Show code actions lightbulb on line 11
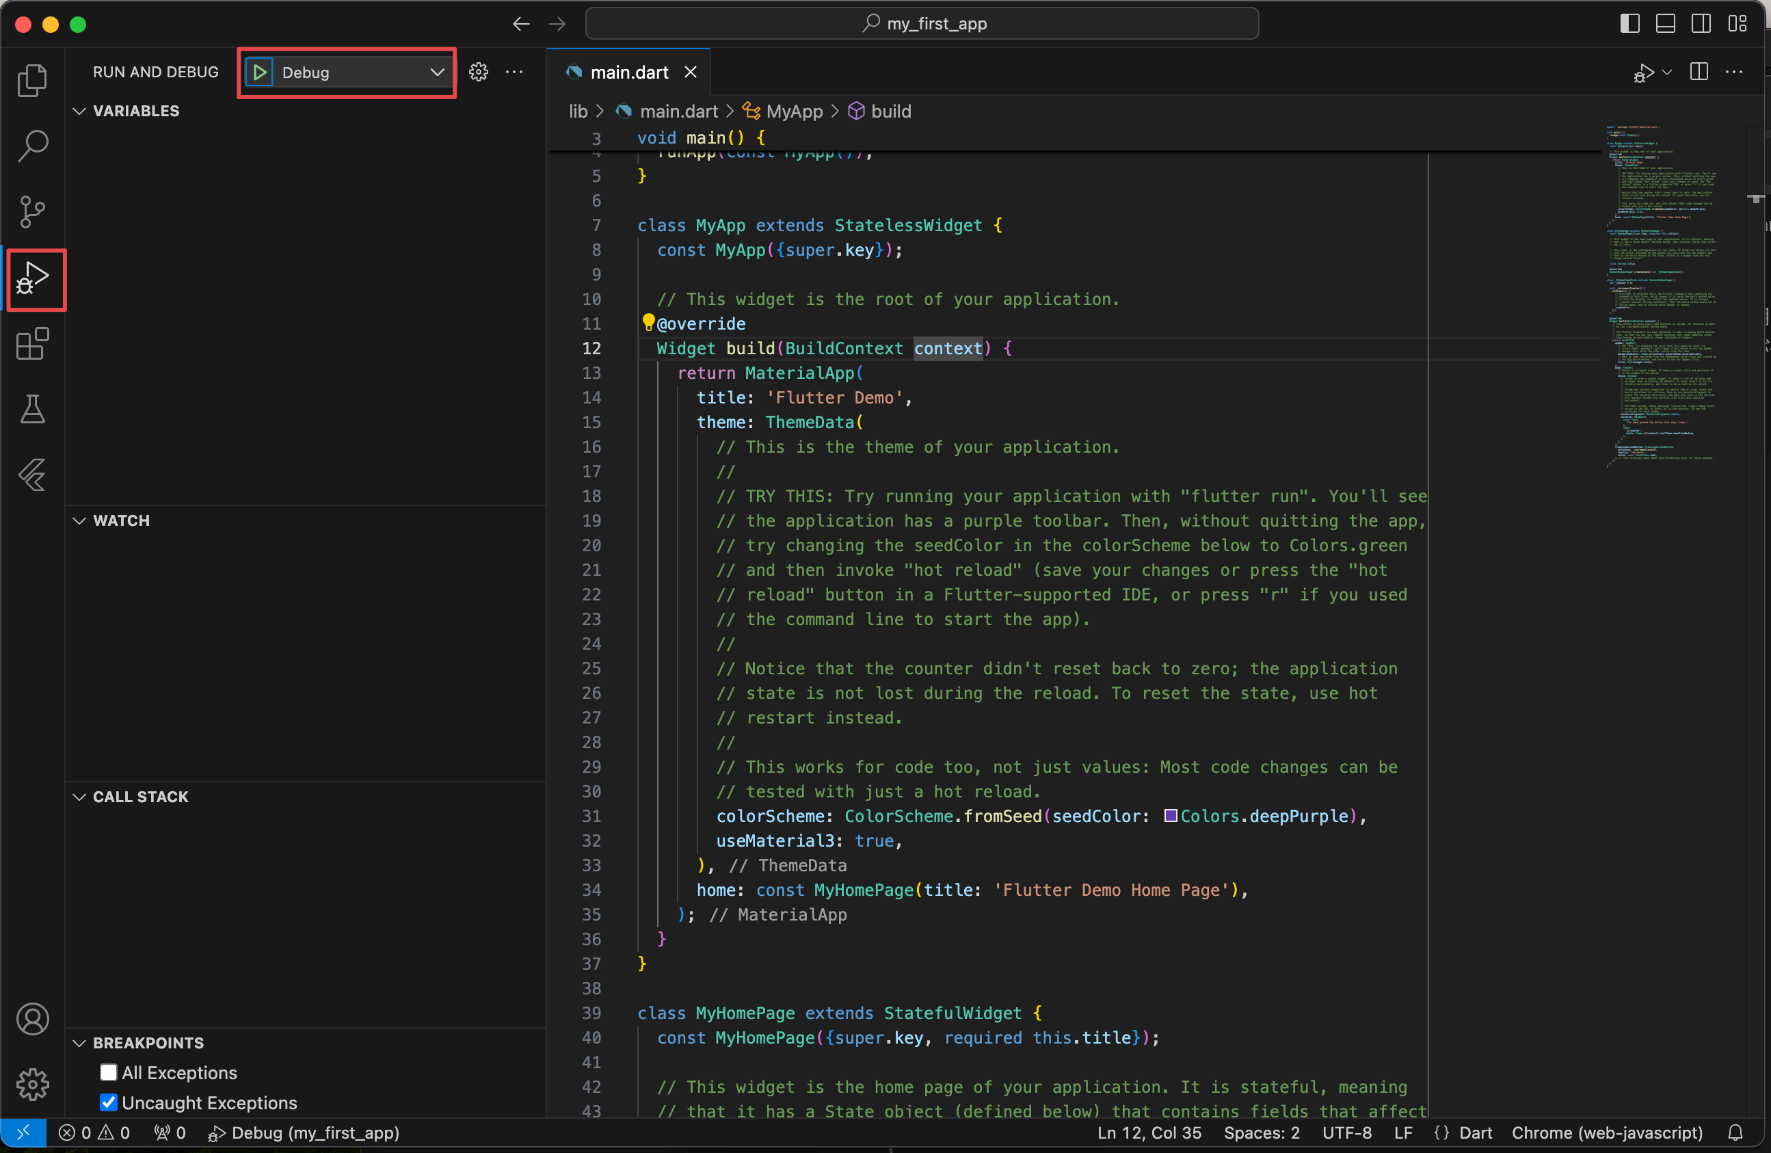Viewport: 1771px width, 1153px height. [648, 322]
